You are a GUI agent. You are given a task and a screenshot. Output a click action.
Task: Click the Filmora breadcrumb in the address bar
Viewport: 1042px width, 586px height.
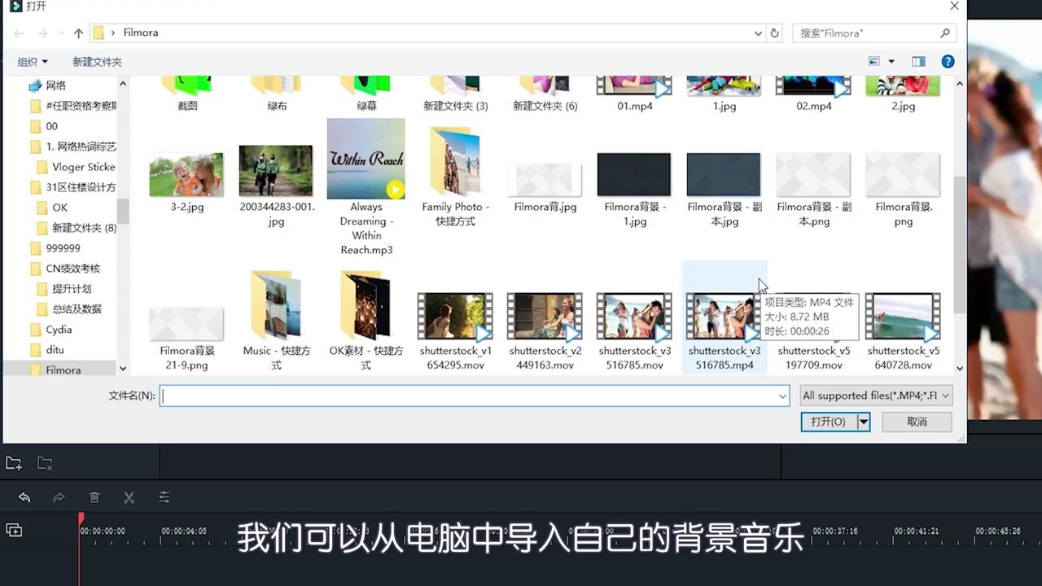pos(140,33)
